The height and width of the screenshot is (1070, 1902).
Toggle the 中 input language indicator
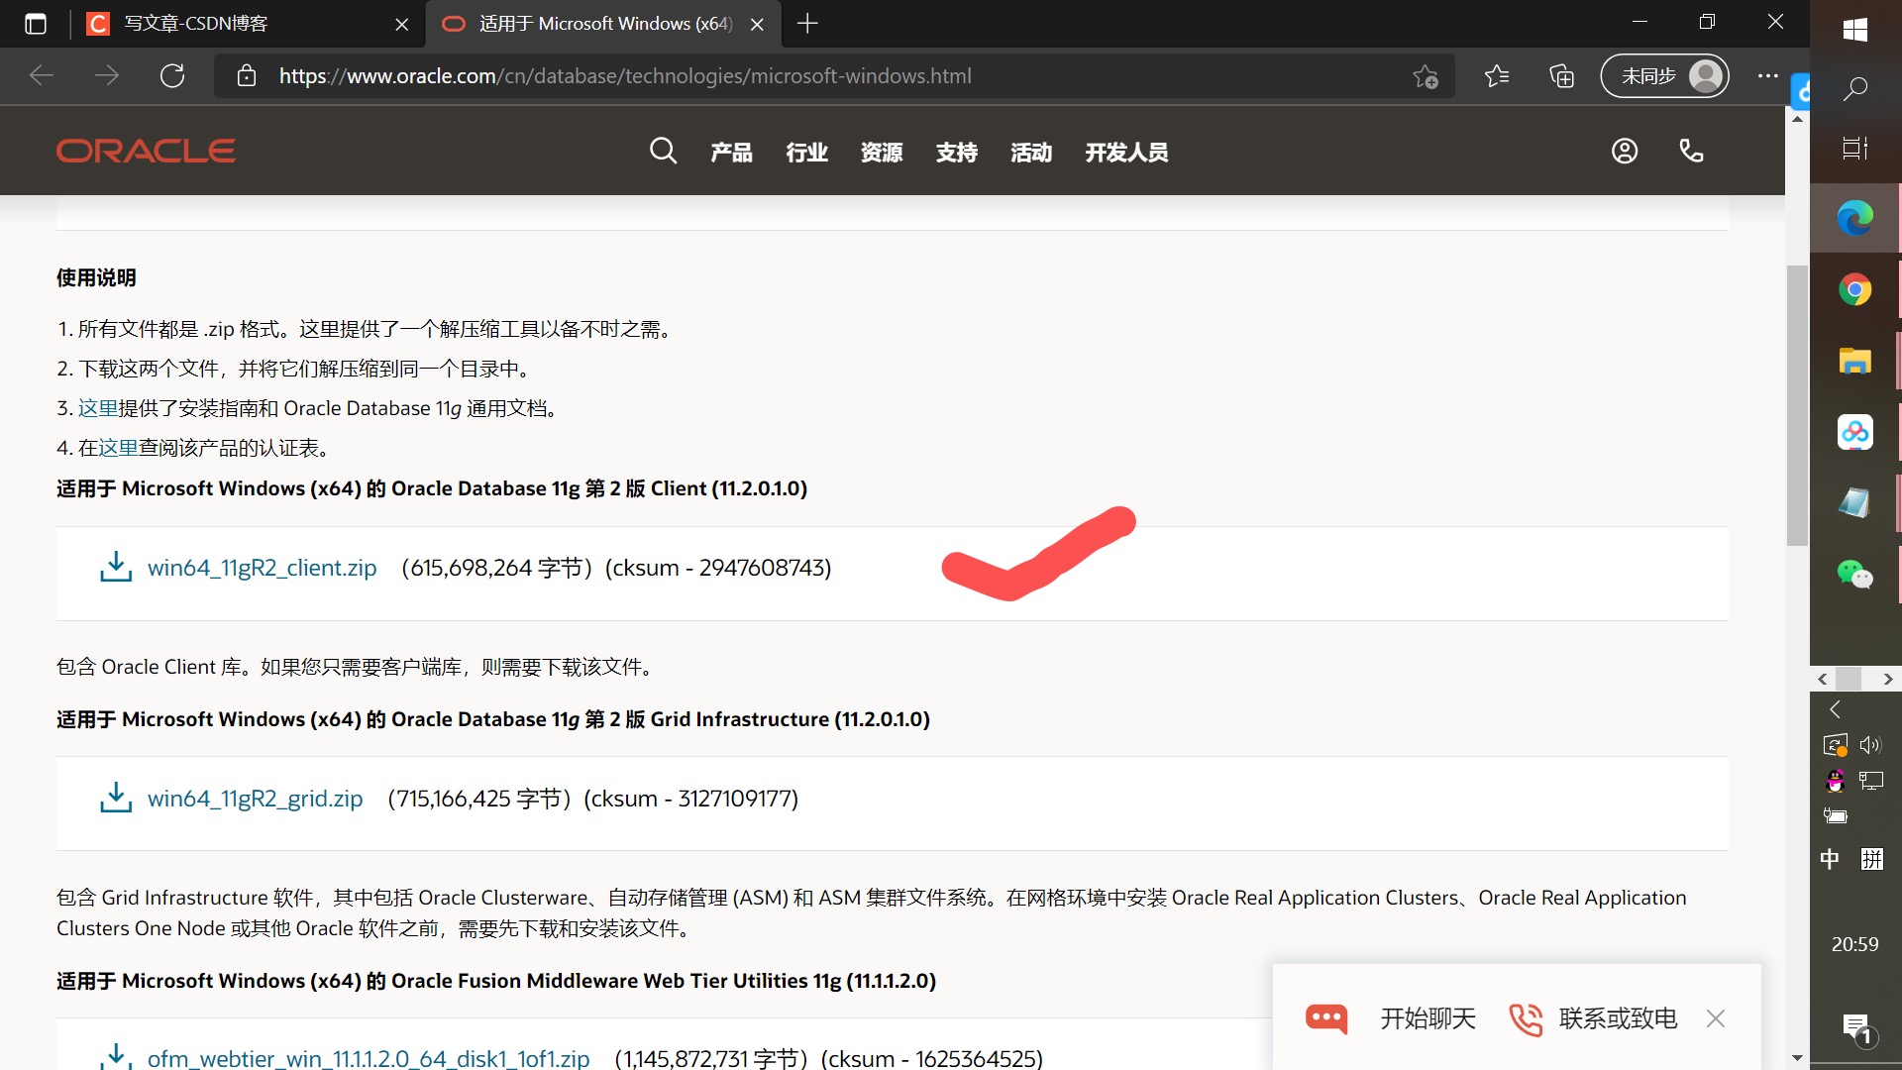point(1829,859)
